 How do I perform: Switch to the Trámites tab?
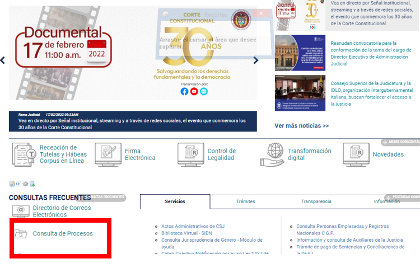[246, 201]
